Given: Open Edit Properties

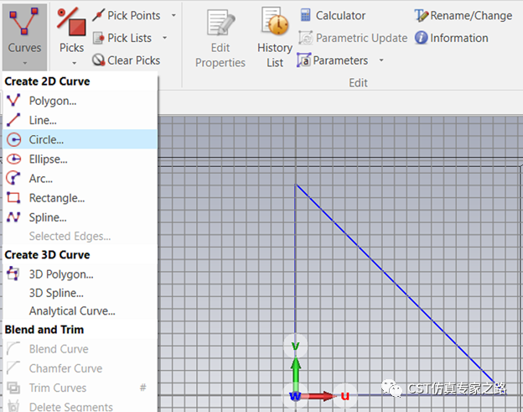Looking at the screenshot, I should [x=220, y=39].
